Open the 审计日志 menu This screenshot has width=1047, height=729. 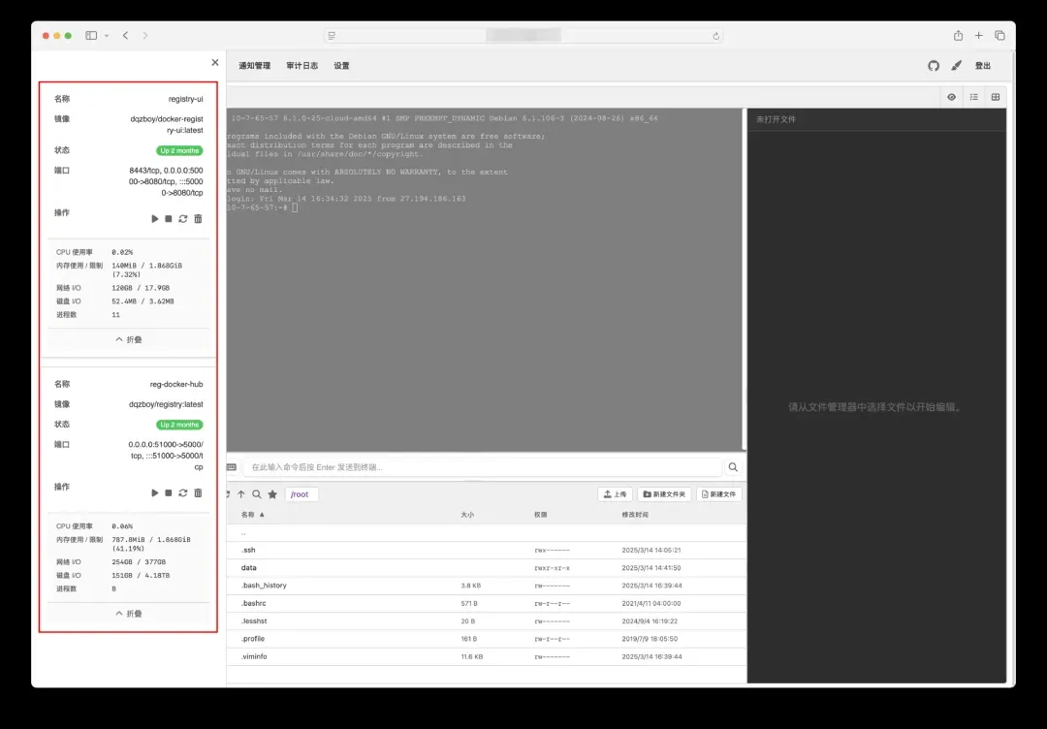[x=301, y=66]
